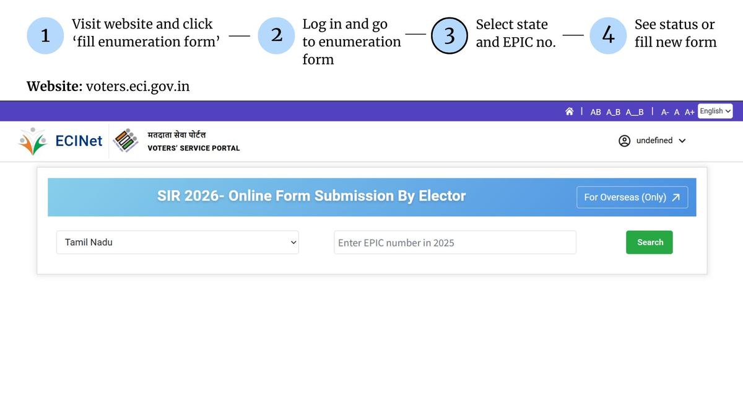Viewport: 743px width, 418px height.
Task: Increase font size with A+ button
Action: (689, 112)
